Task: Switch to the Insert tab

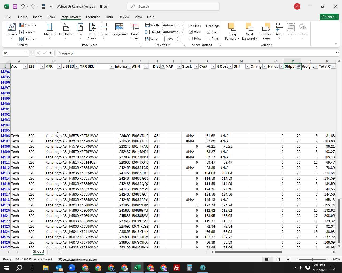Action: pyautogui.click(x=37, y=17)
